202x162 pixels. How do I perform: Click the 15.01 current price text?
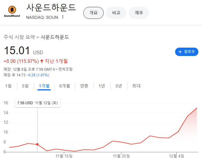(17, 51)
